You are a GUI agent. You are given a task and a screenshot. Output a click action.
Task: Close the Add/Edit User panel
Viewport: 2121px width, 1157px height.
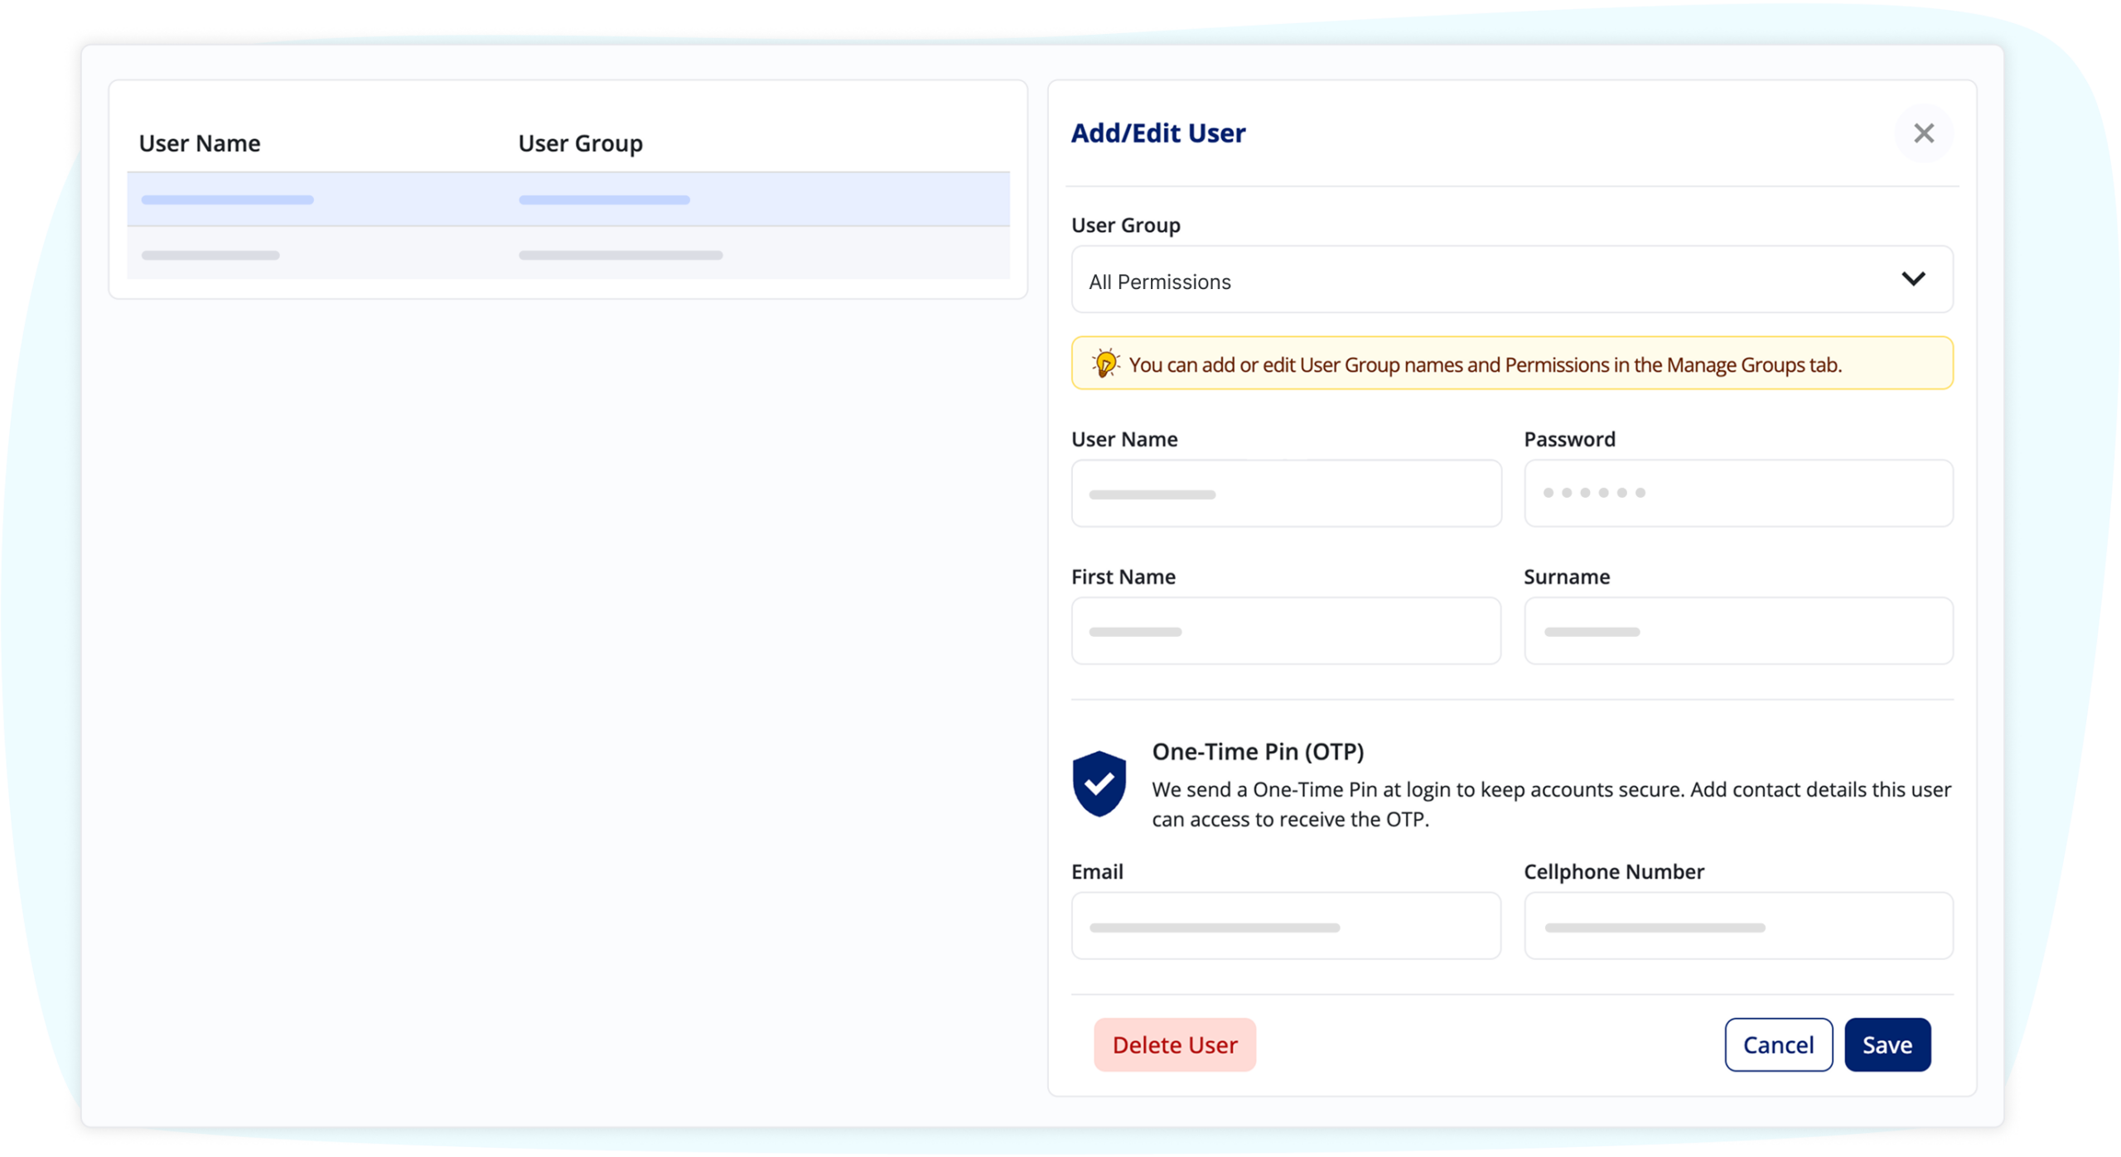pyautogui.click(x=1923, y=133)
